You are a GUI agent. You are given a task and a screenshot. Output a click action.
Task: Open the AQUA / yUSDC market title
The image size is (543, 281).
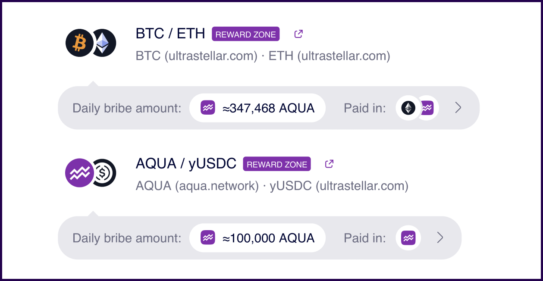click(x=186, y=164)
